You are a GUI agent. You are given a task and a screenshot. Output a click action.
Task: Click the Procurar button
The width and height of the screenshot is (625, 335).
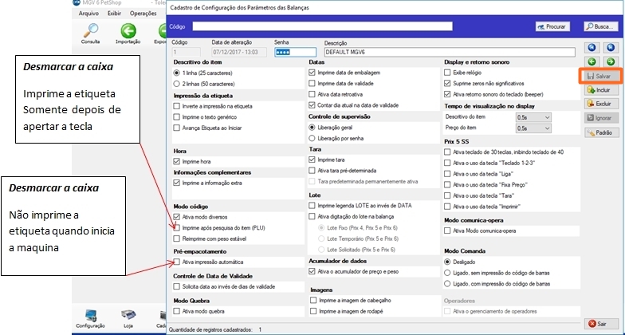click(x=552, y=26)
